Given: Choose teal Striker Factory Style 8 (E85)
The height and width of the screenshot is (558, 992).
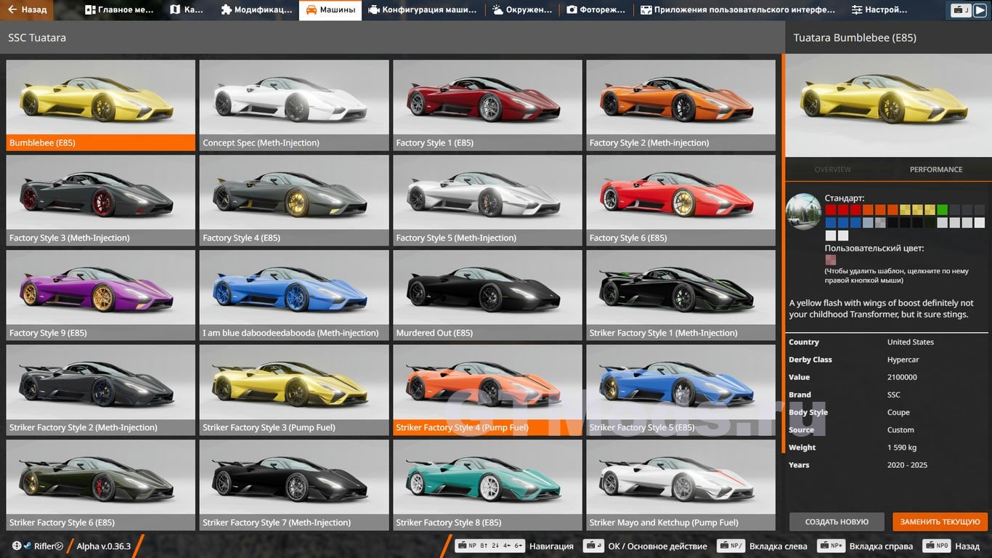Looking at the screenshot, I should [x=487, y=485].
